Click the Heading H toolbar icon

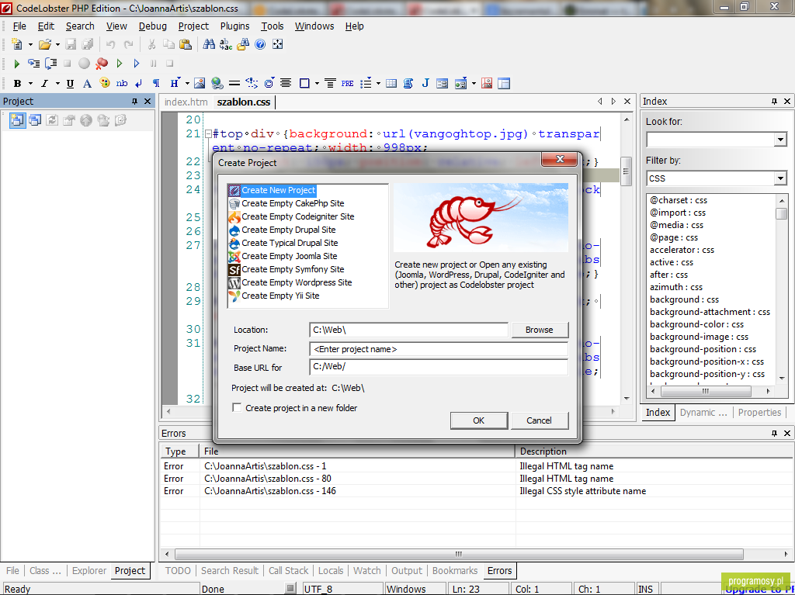point(175,83)
